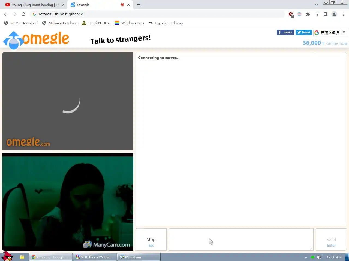
Task: Open Bonzi BUDDY! bookmark
Action: tap(96, 23)
